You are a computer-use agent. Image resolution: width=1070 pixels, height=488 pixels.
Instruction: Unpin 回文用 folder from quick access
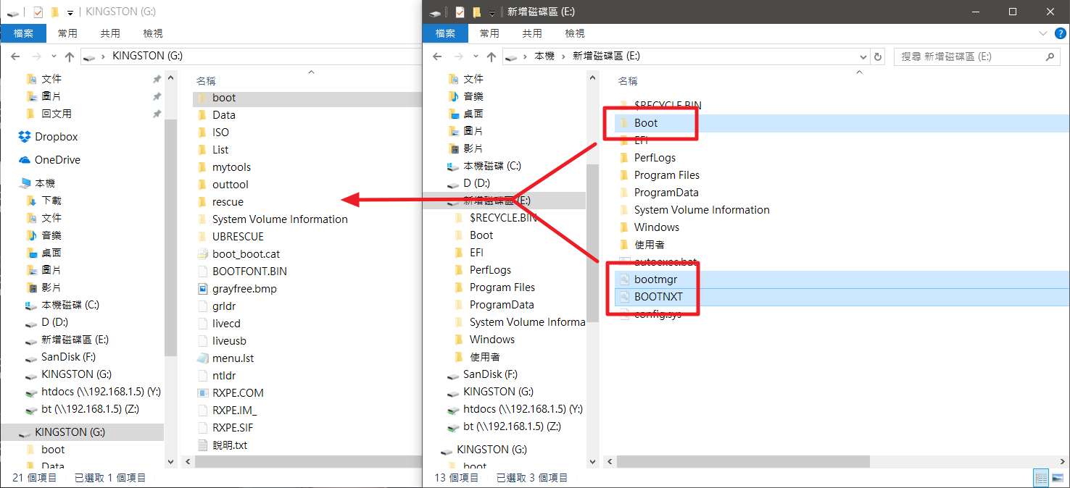coord(157,114)
